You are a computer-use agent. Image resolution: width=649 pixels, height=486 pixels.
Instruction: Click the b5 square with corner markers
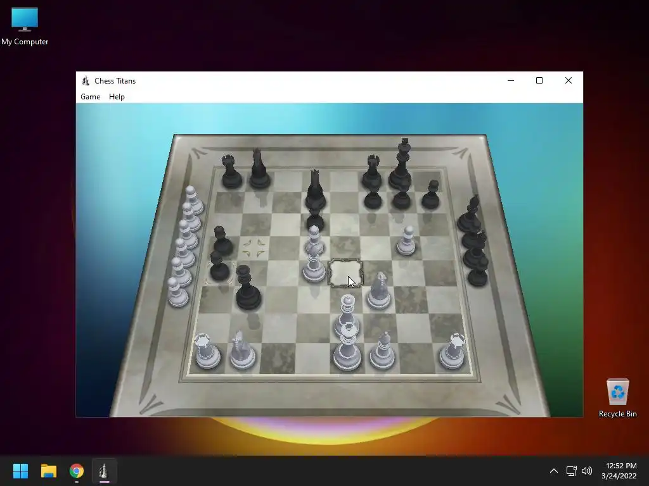(x=254, y=248)
